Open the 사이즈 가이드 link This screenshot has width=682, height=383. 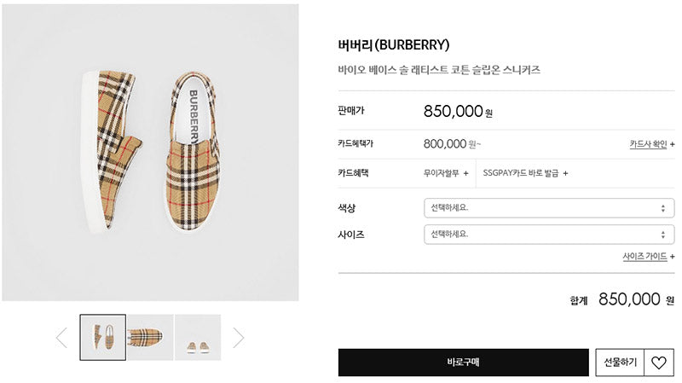coord(644,257)
